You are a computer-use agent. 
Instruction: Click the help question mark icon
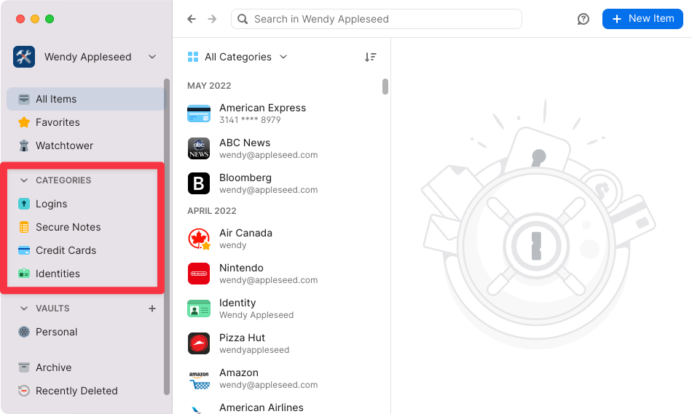583,19
